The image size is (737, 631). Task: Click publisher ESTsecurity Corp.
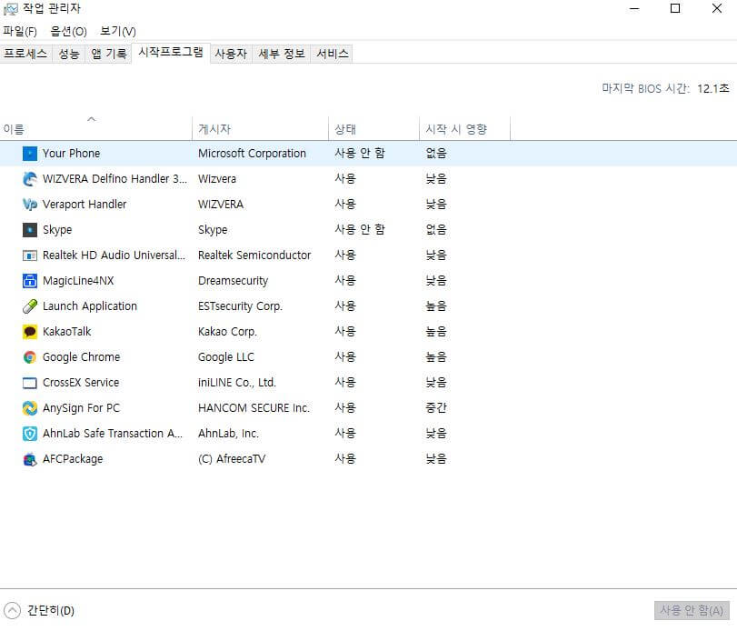[240, 306]
